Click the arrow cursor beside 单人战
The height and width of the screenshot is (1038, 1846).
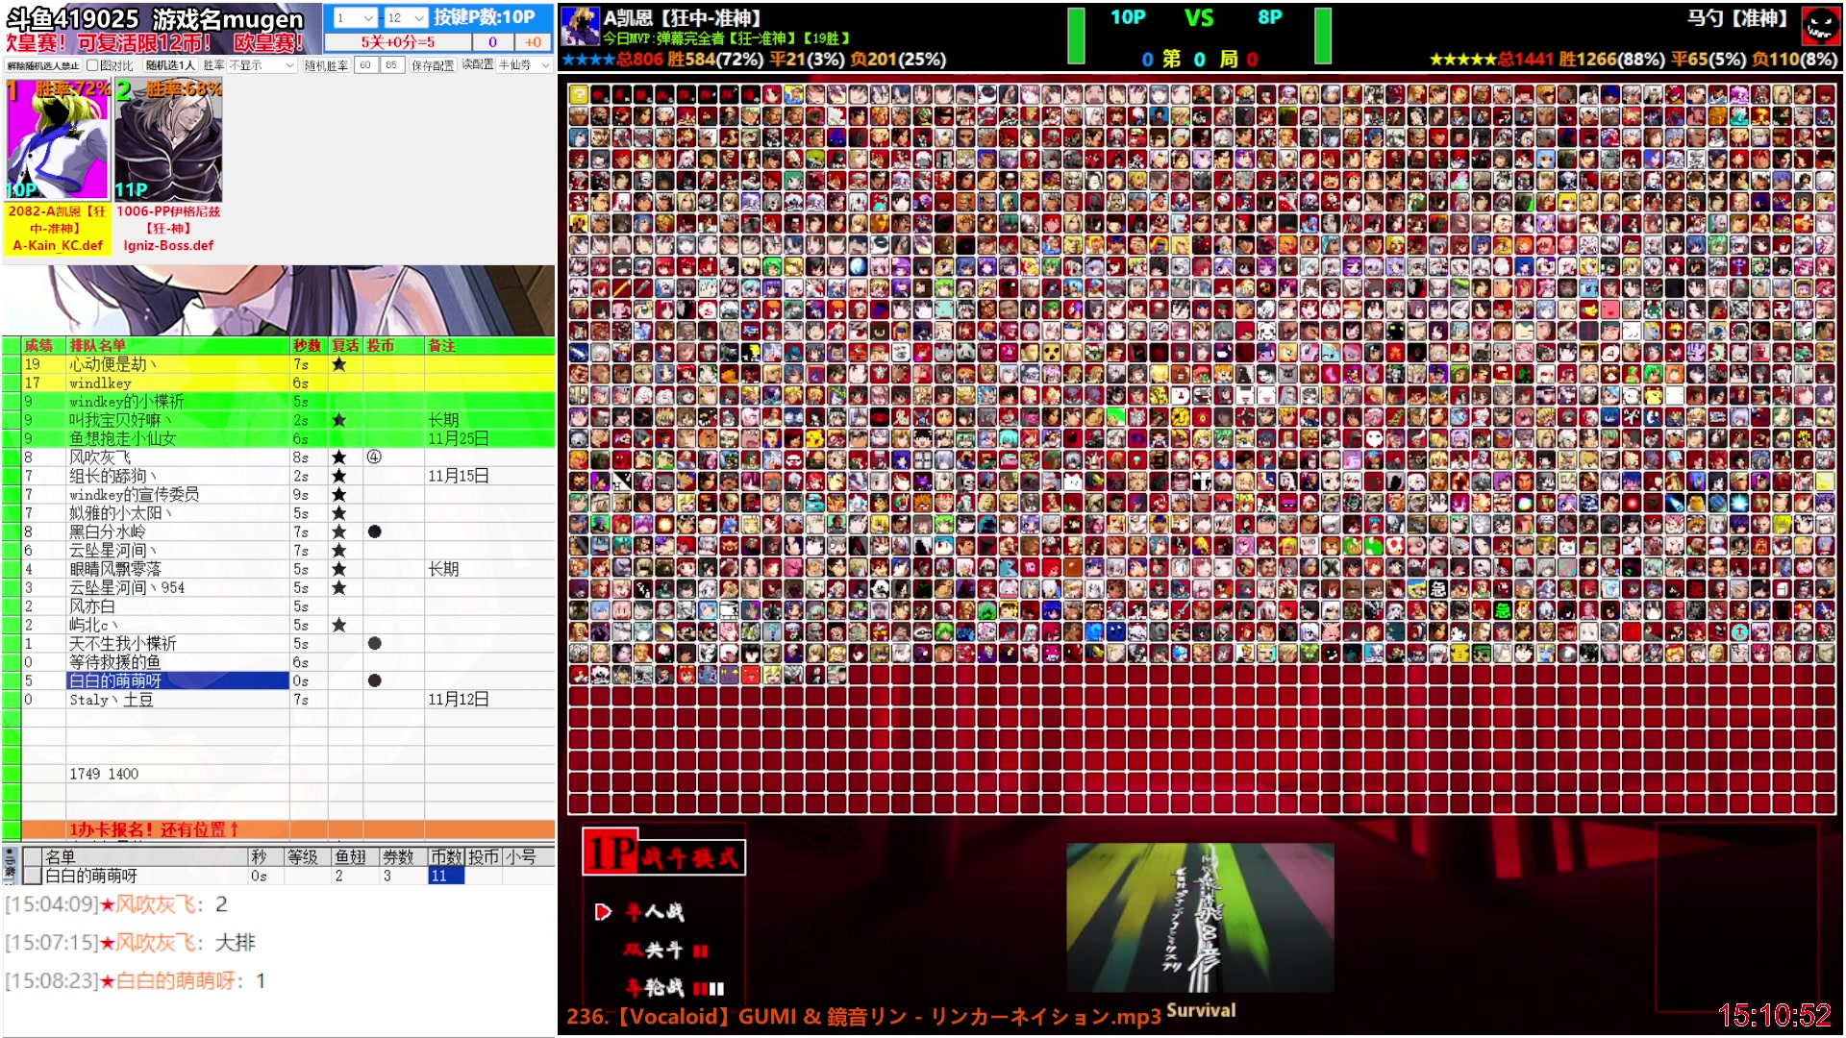coord(603,912)
